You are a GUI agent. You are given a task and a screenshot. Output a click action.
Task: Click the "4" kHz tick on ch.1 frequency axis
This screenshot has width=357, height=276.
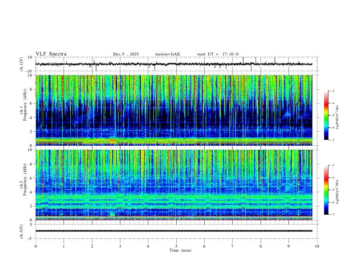[x=32, y=118]
